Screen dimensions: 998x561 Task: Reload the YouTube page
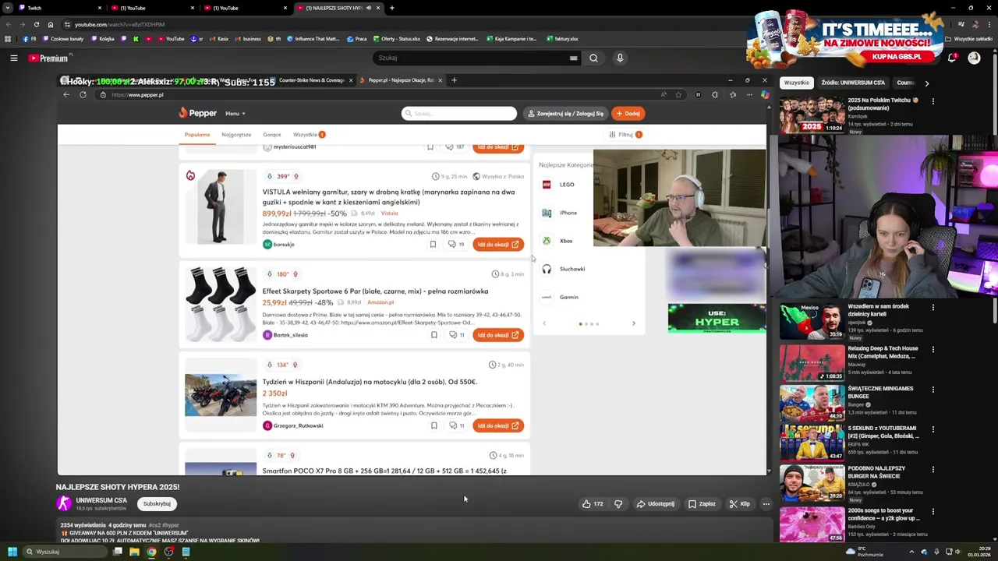pyautogui.click(x=36, y=24)
